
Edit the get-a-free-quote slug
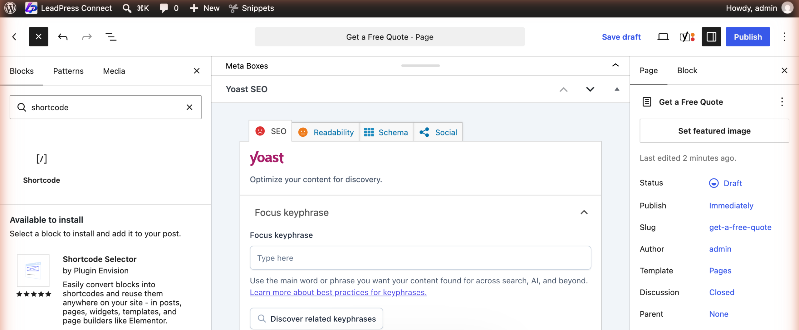click(x=740, y=227)
